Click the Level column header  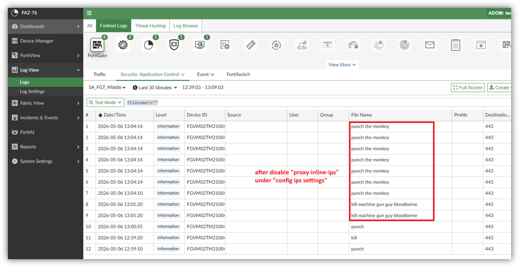pyautogui.click(x=169, y=115)
